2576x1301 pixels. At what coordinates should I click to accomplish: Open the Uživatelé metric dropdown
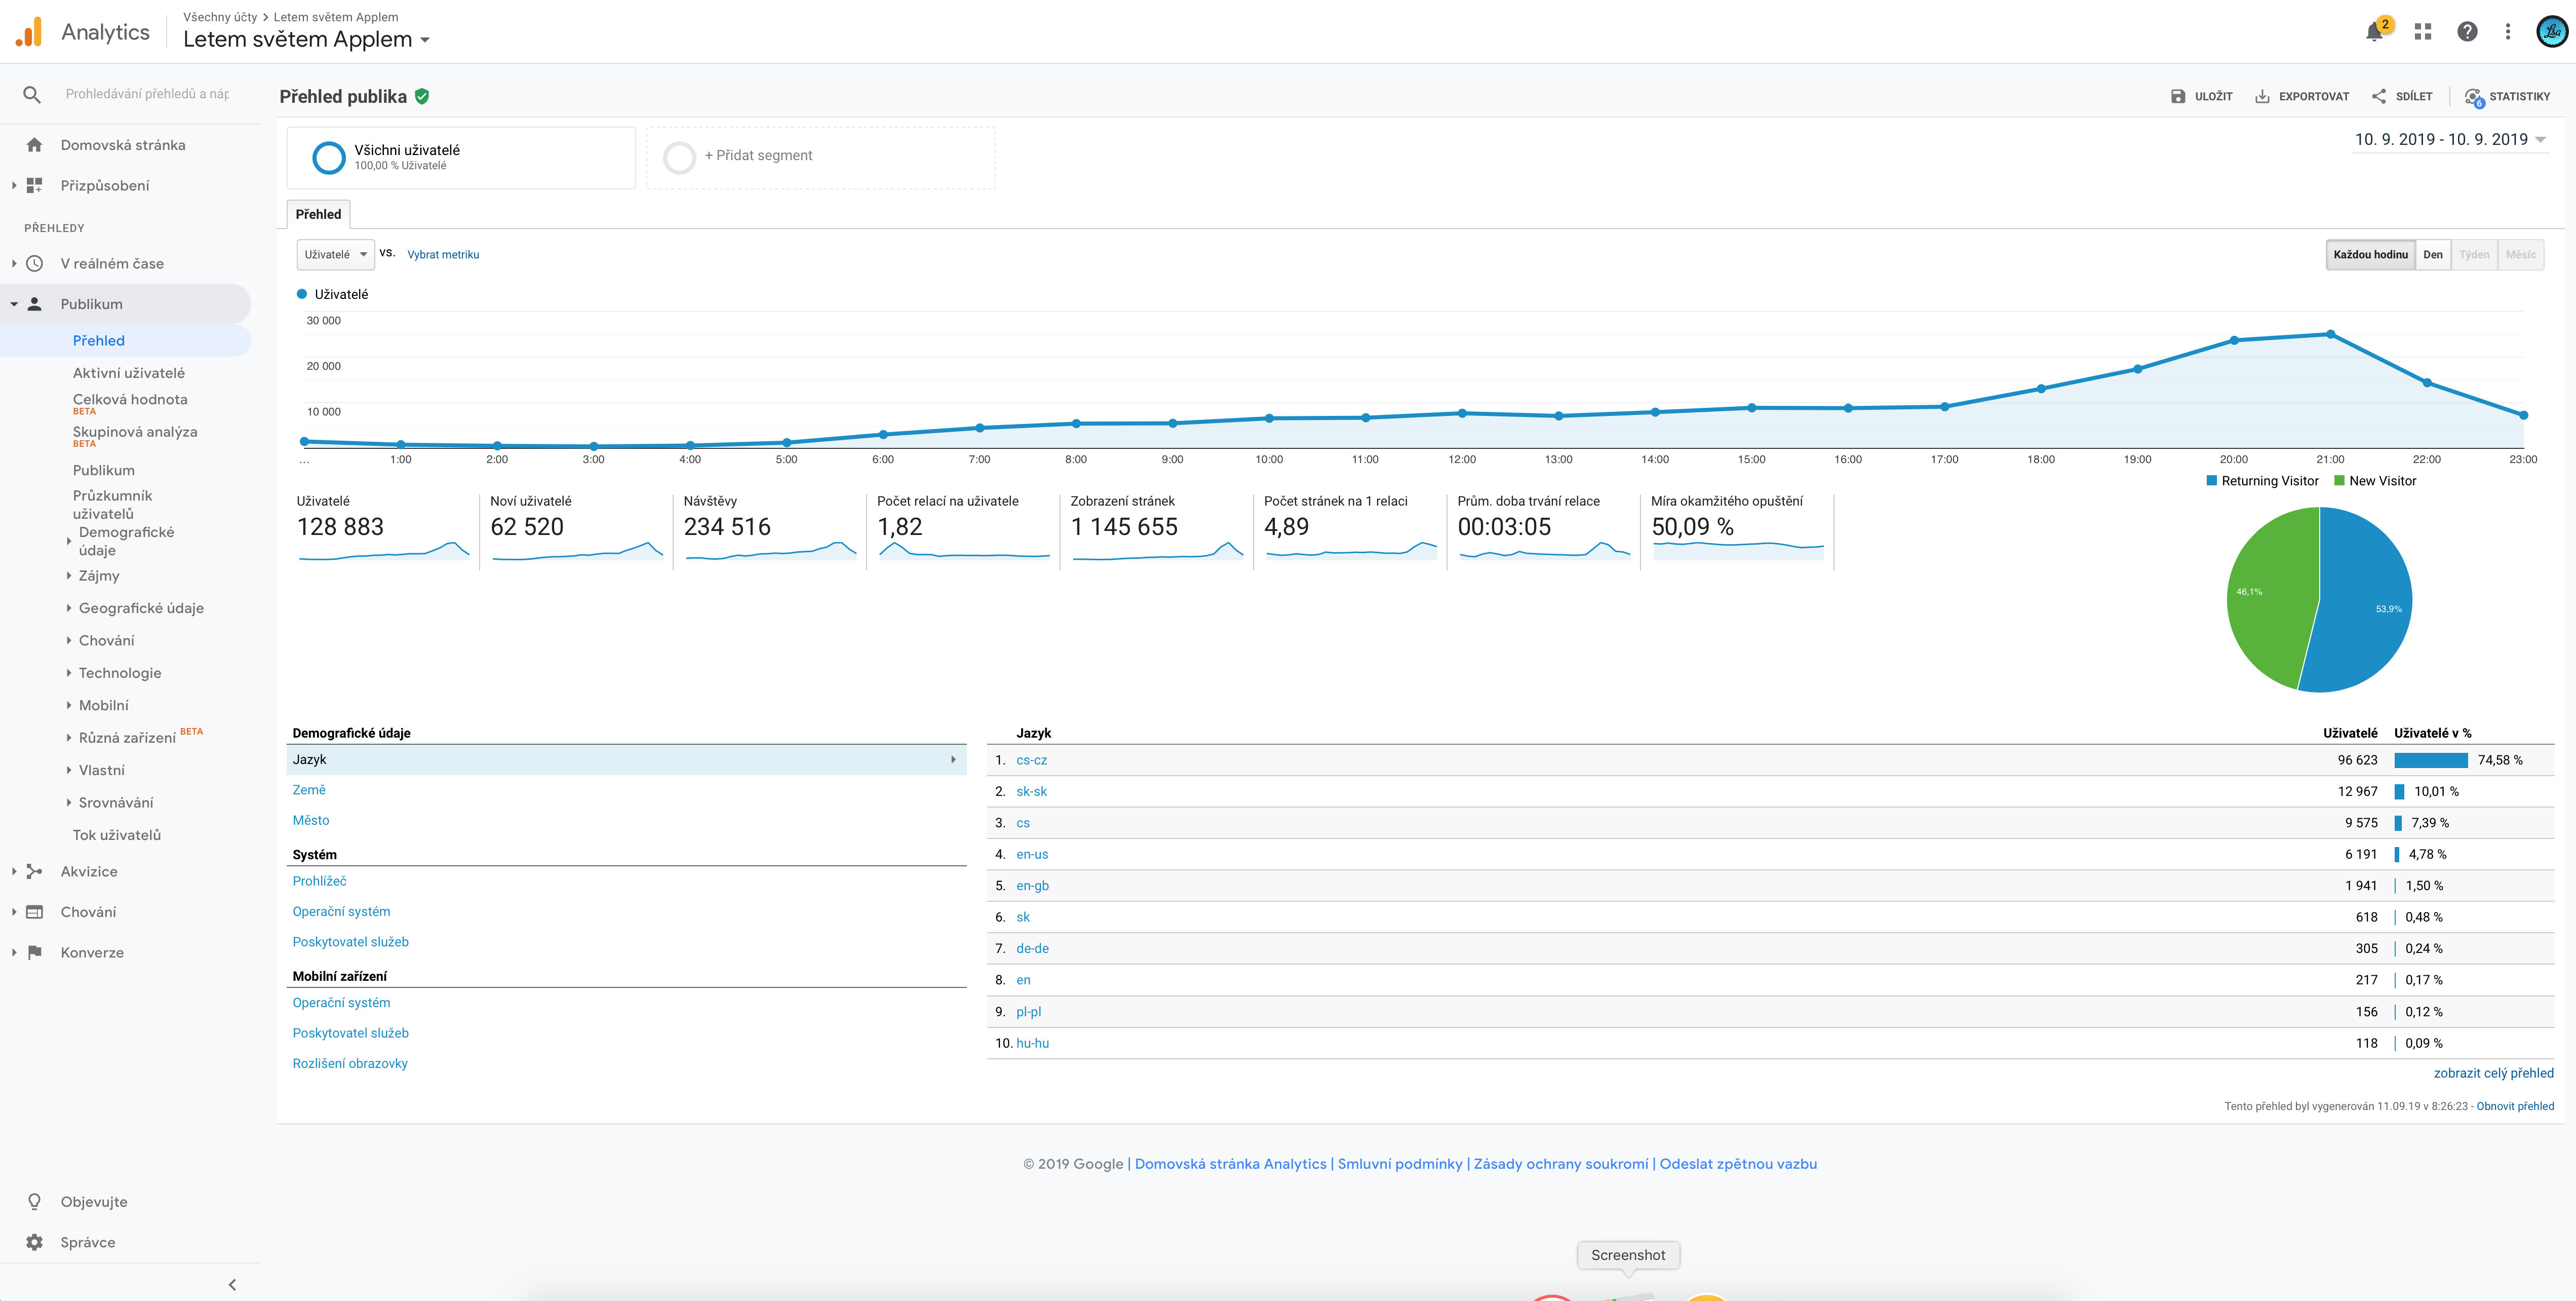tap(336, 254)
